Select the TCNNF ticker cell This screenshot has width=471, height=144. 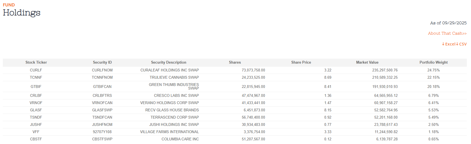[36, 78]
